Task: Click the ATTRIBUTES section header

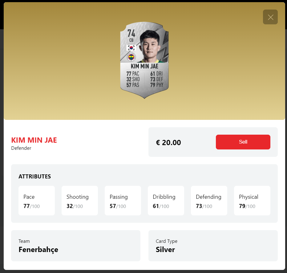Action: [x=34, y=177]
